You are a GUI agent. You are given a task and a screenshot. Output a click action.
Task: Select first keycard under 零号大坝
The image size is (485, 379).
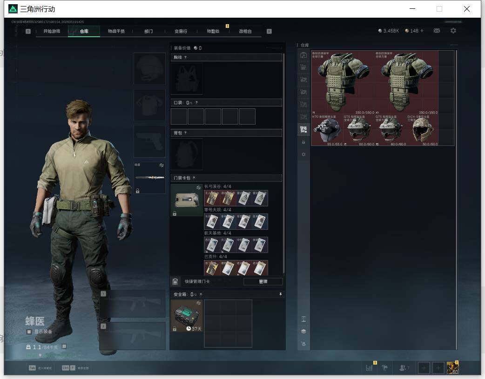click(212, 222)
